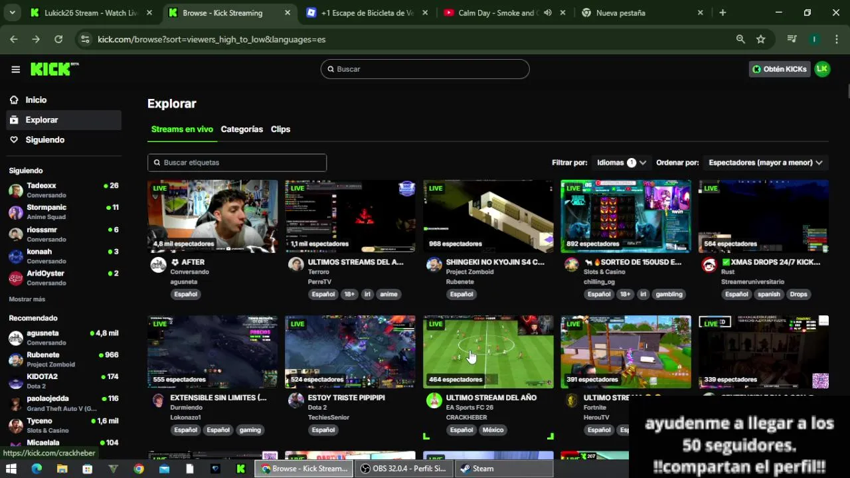Viewport: 850px width, 478px height.
Task: Open Kick app icon in taskbar
Action: point(241,469)
